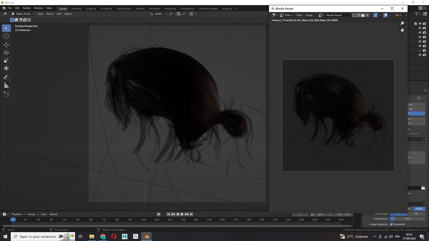Screen dimensions: 429x241
Task: Activate the Annotate pencil tool
Action: (x=6, y=77)
